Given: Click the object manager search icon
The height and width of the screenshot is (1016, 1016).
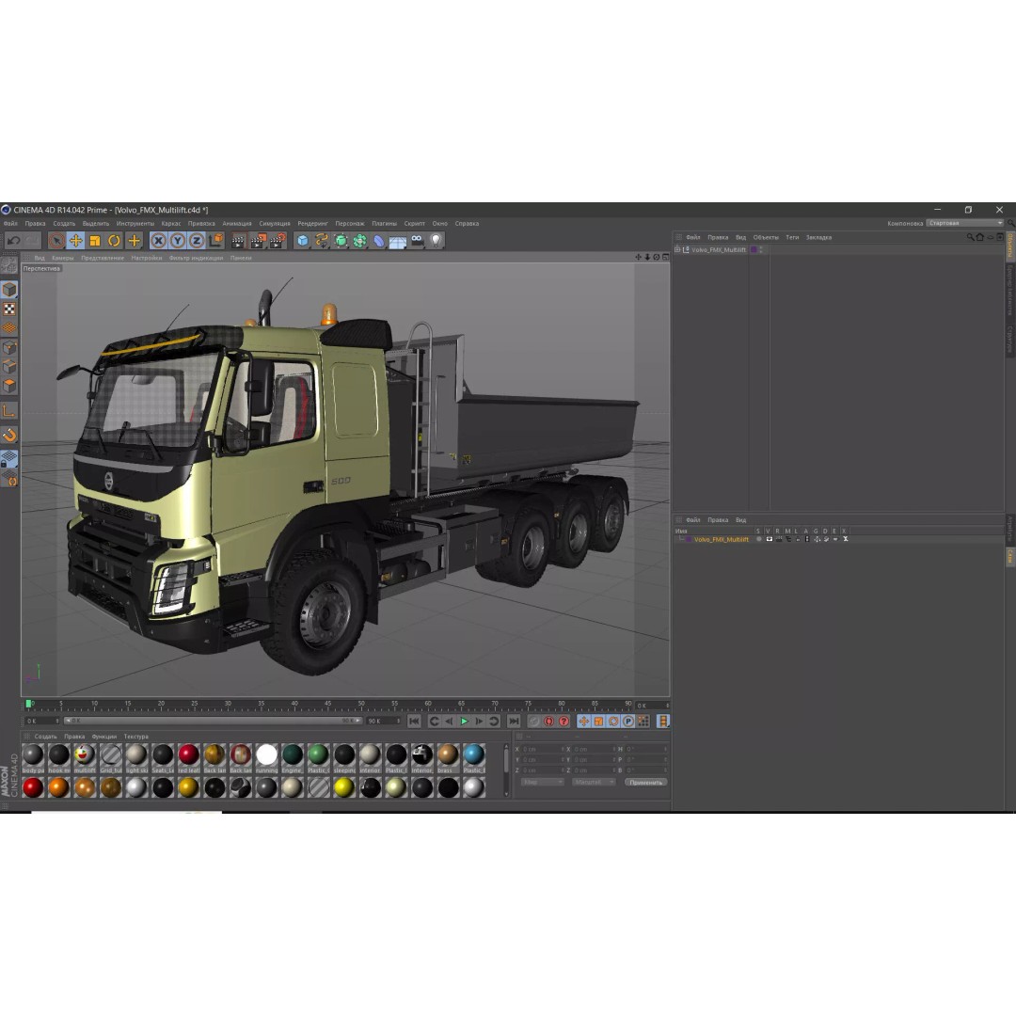Looking at the screenshot, I should [971, 237].
